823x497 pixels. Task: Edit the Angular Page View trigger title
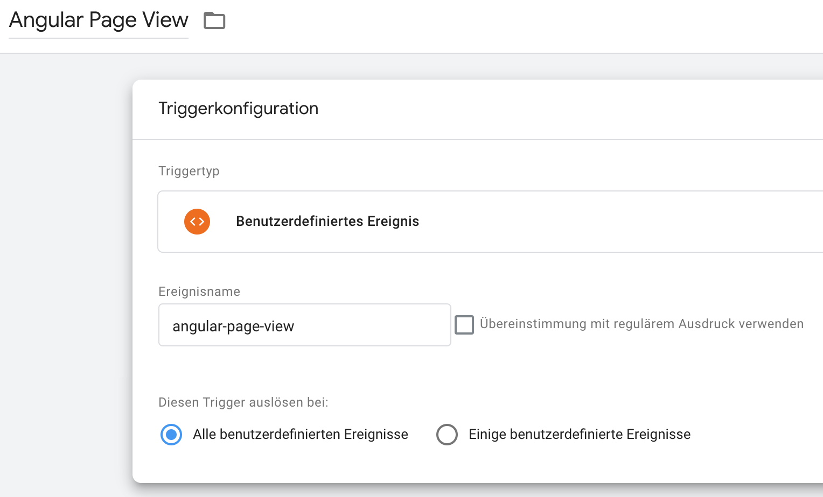[99, 20]
